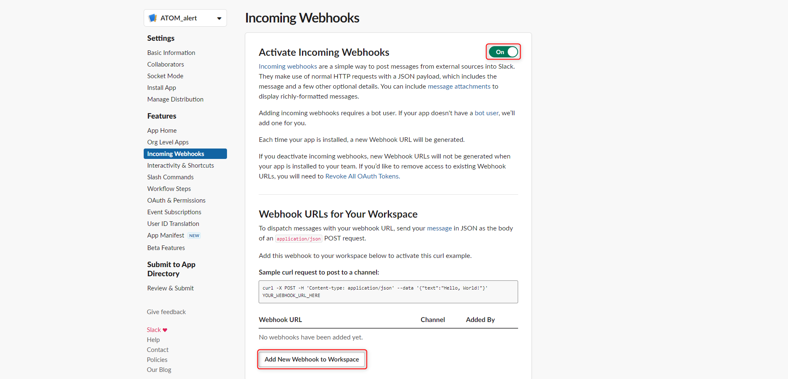Turn off the Activate Incoming Webhooks toggle

(x=503, y=52)
